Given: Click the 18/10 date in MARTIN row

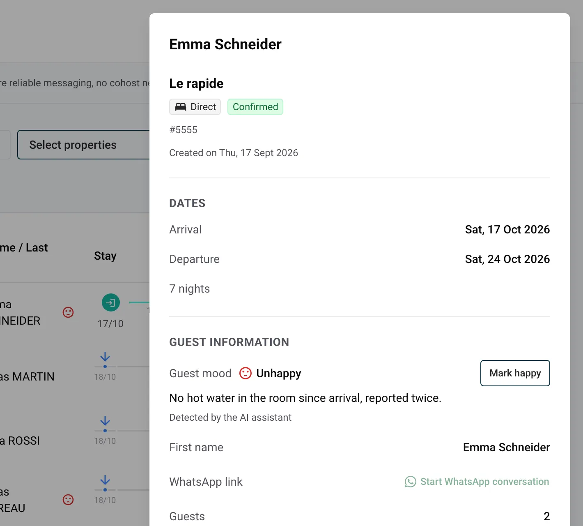Looking at the screenshot, I should coord(105,377).
